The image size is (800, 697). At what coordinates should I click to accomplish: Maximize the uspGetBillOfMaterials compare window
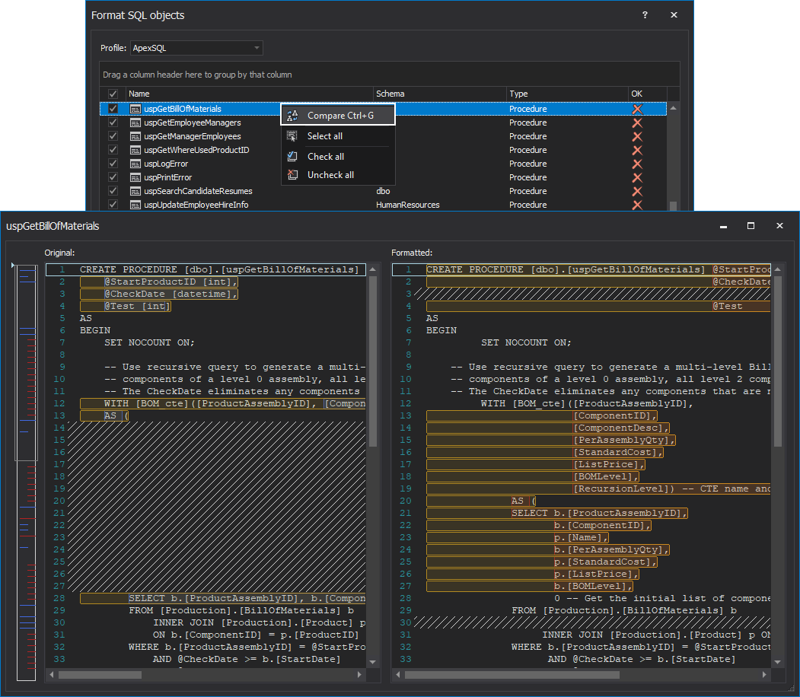tap(751, 226)
